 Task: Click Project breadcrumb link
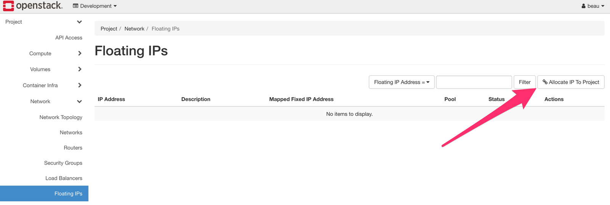109,29
